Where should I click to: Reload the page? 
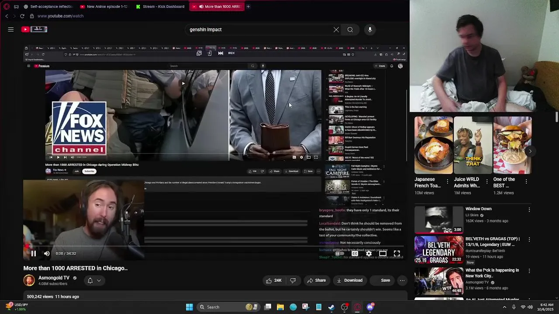coord(22,16)
